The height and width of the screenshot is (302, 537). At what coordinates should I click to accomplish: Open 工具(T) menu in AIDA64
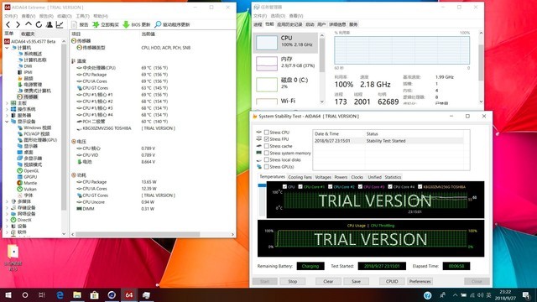(x=82, y=16)
